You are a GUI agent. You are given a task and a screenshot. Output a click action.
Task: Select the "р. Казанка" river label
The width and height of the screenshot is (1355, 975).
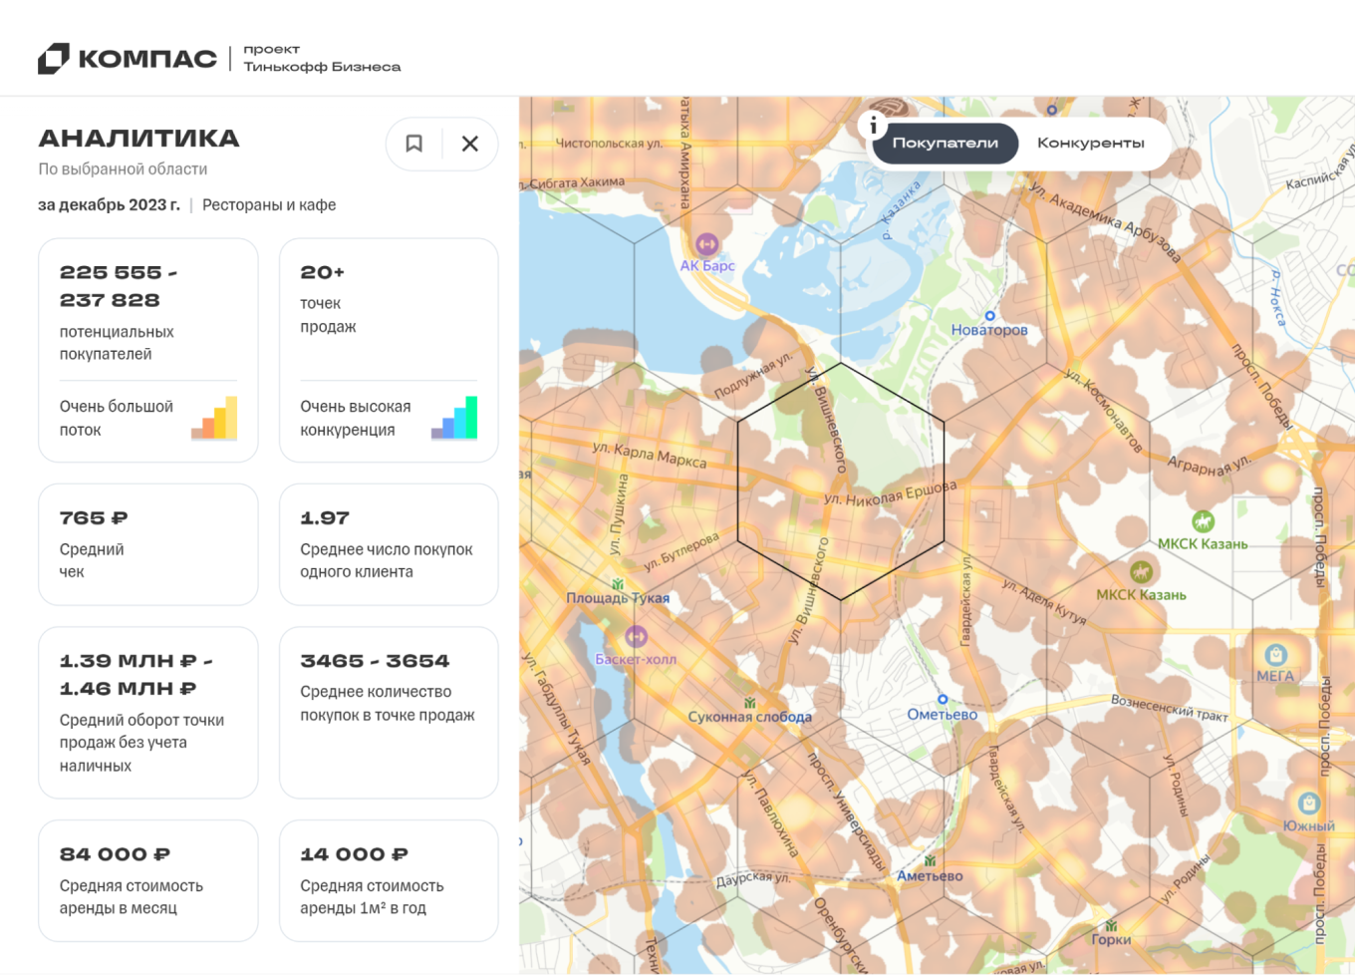[901, 209]
